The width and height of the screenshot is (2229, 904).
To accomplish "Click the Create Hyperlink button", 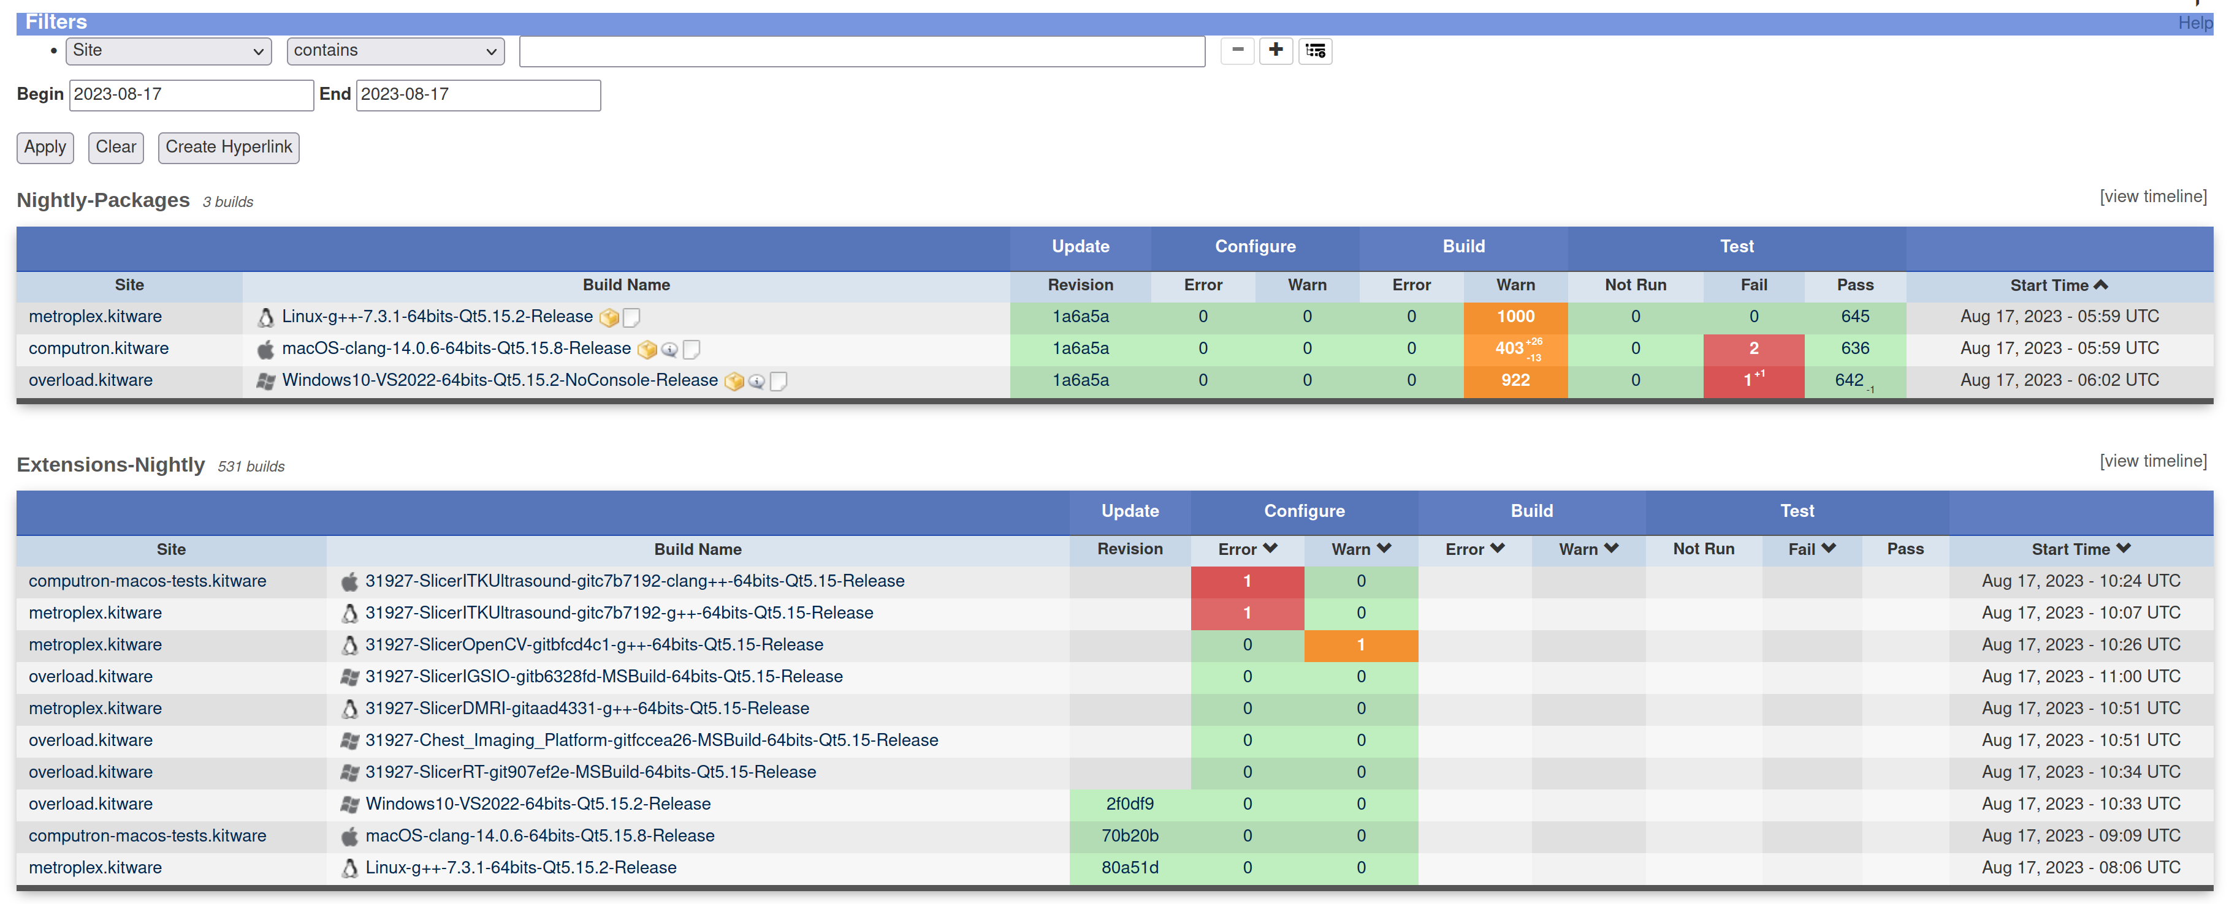I will pos(227,147).
